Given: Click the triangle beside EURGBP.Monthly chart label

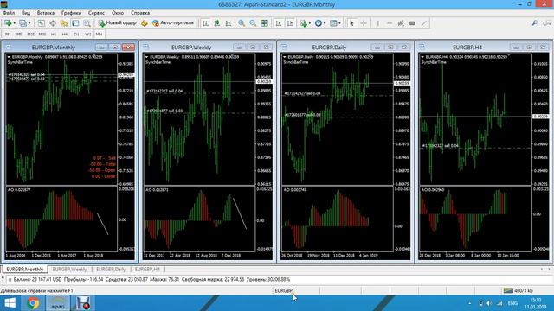Looking at the screenshot, I should (x=9, y=57).
